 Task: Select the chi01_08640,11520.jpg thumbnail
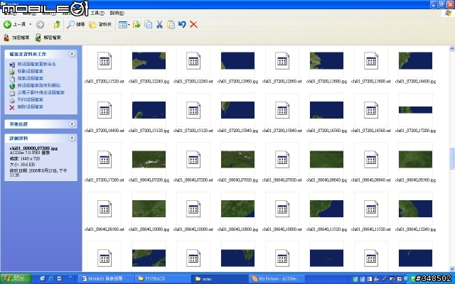326,209
